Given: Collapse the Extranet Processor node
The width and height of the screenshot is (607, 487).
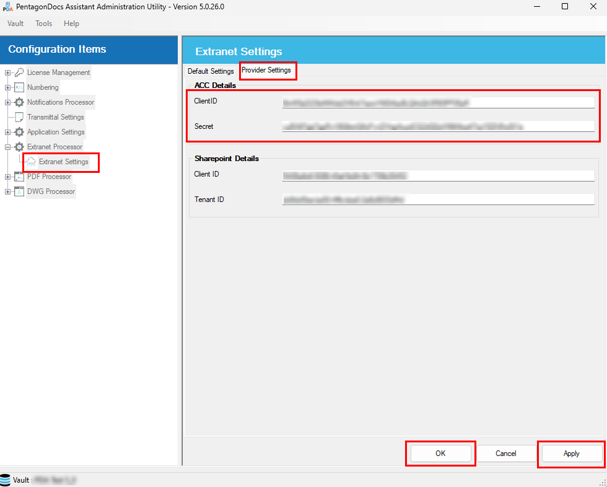Looking at the screenshot, I should pos(8,147).
